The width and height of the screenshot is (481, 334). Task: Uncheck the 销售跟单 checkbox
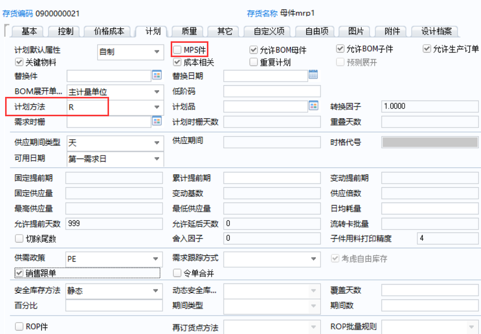(19, 273)
